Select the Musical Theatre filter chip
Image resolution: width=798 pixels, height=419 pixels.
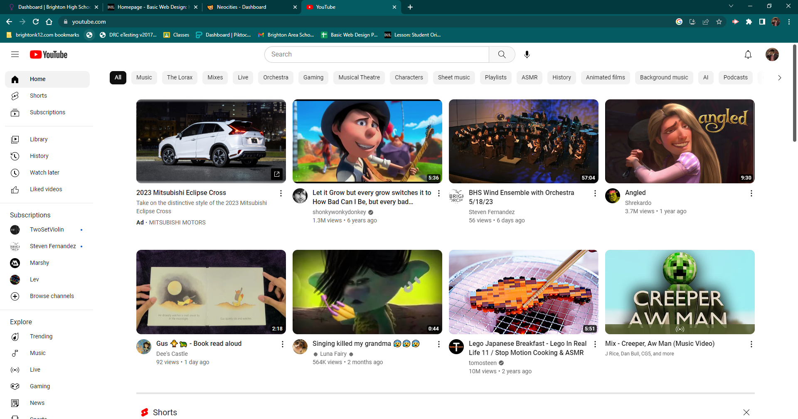coord(359,77)
